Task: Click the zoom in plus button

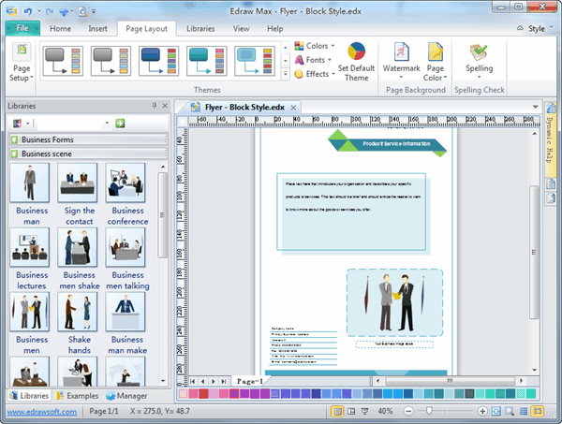Action: click(x=482, y=412)
